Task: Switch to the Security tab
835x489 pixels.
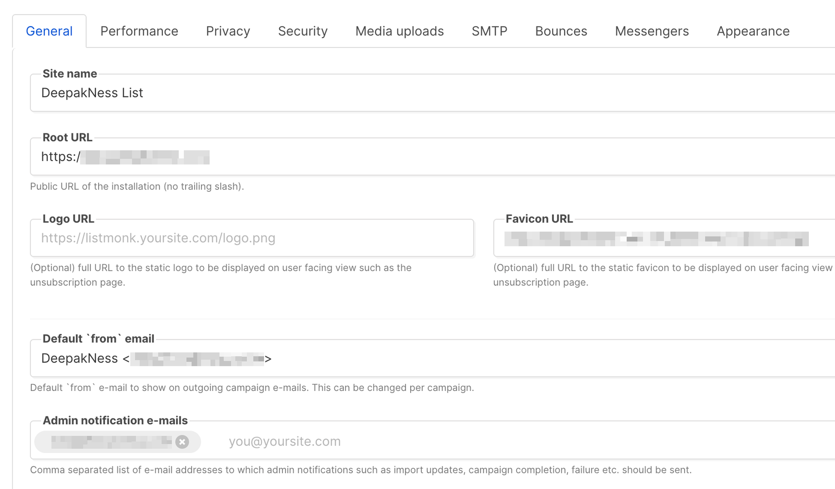Action: [303, 31]
